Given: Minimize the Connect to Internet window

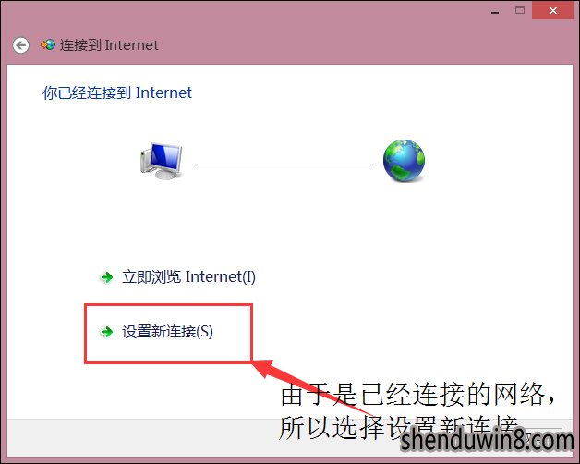Looking at the screenshot, I should (495, 11).
